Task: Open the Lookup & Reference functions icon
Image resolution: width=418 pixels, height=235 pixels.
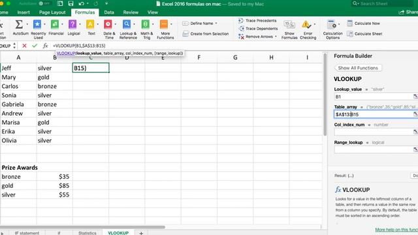Action: (x=127, y=25)
